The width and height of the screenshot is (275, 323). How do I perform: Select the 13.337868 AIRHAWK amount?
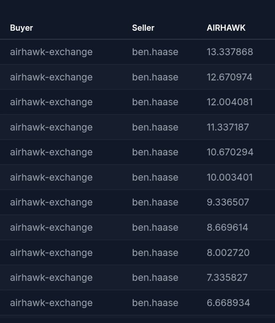click(x=230, y=52)
